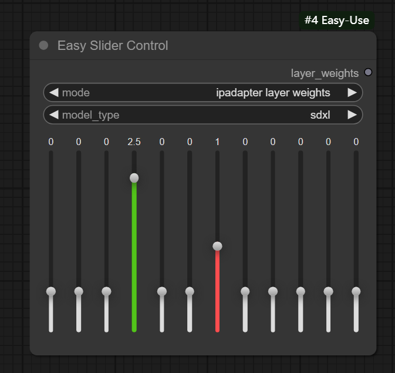Click the left arrow on mode
The width and height of the screenshot is (395, 373).
[x=53, y=93]
